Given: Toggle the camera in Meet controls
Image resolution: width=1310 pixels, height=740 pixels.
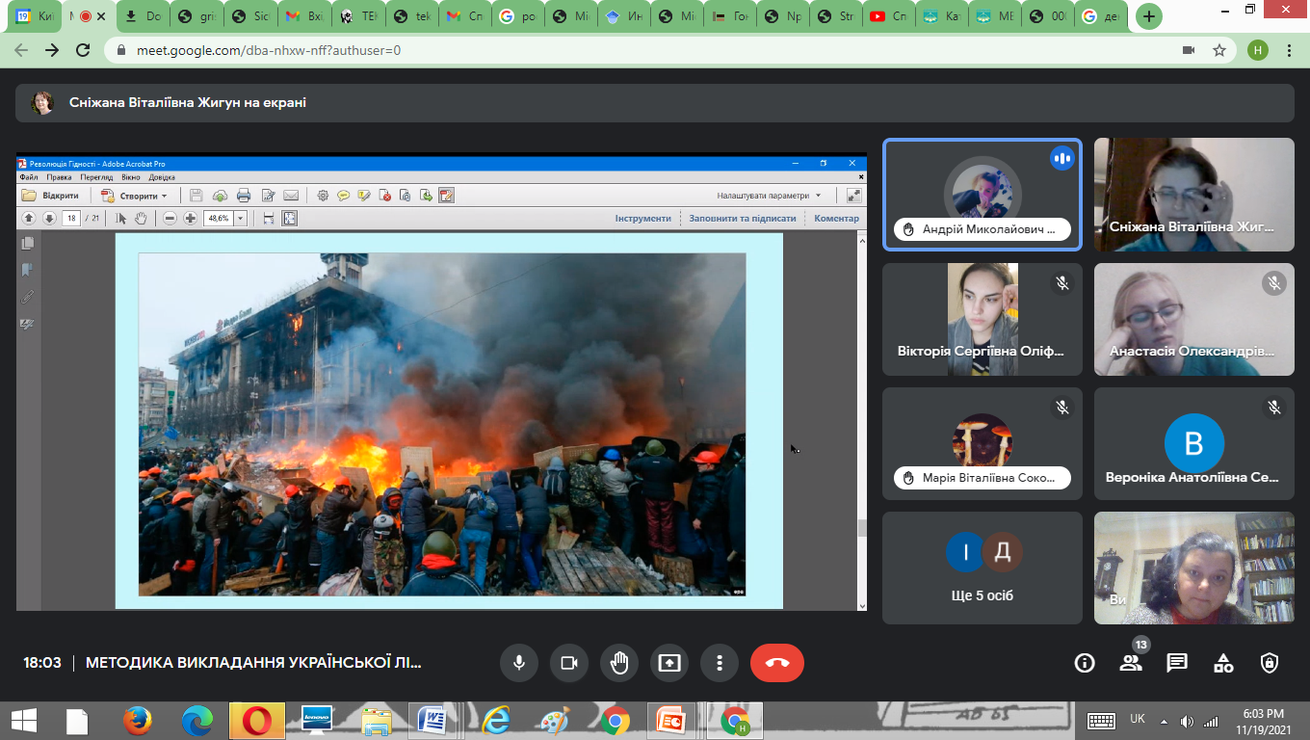Looking at the screenshot, I should click(x=569, y=663).
